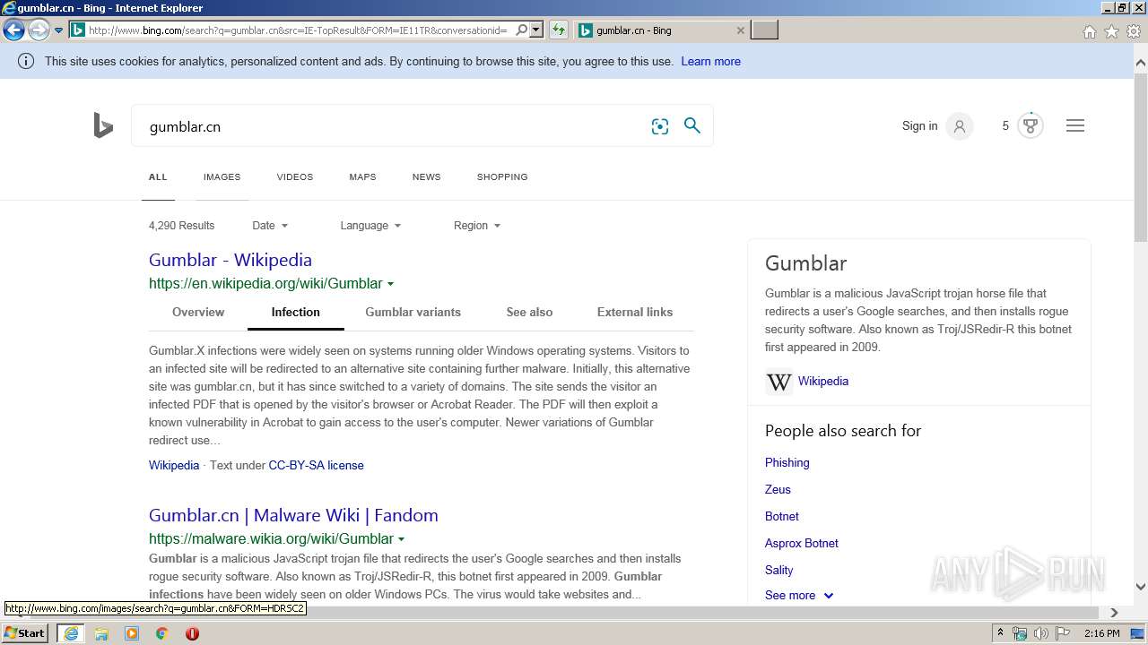Click the Wikipedia source link under snippet
The width and height of the screenshot is (1148, 645).
pos(174,465)
